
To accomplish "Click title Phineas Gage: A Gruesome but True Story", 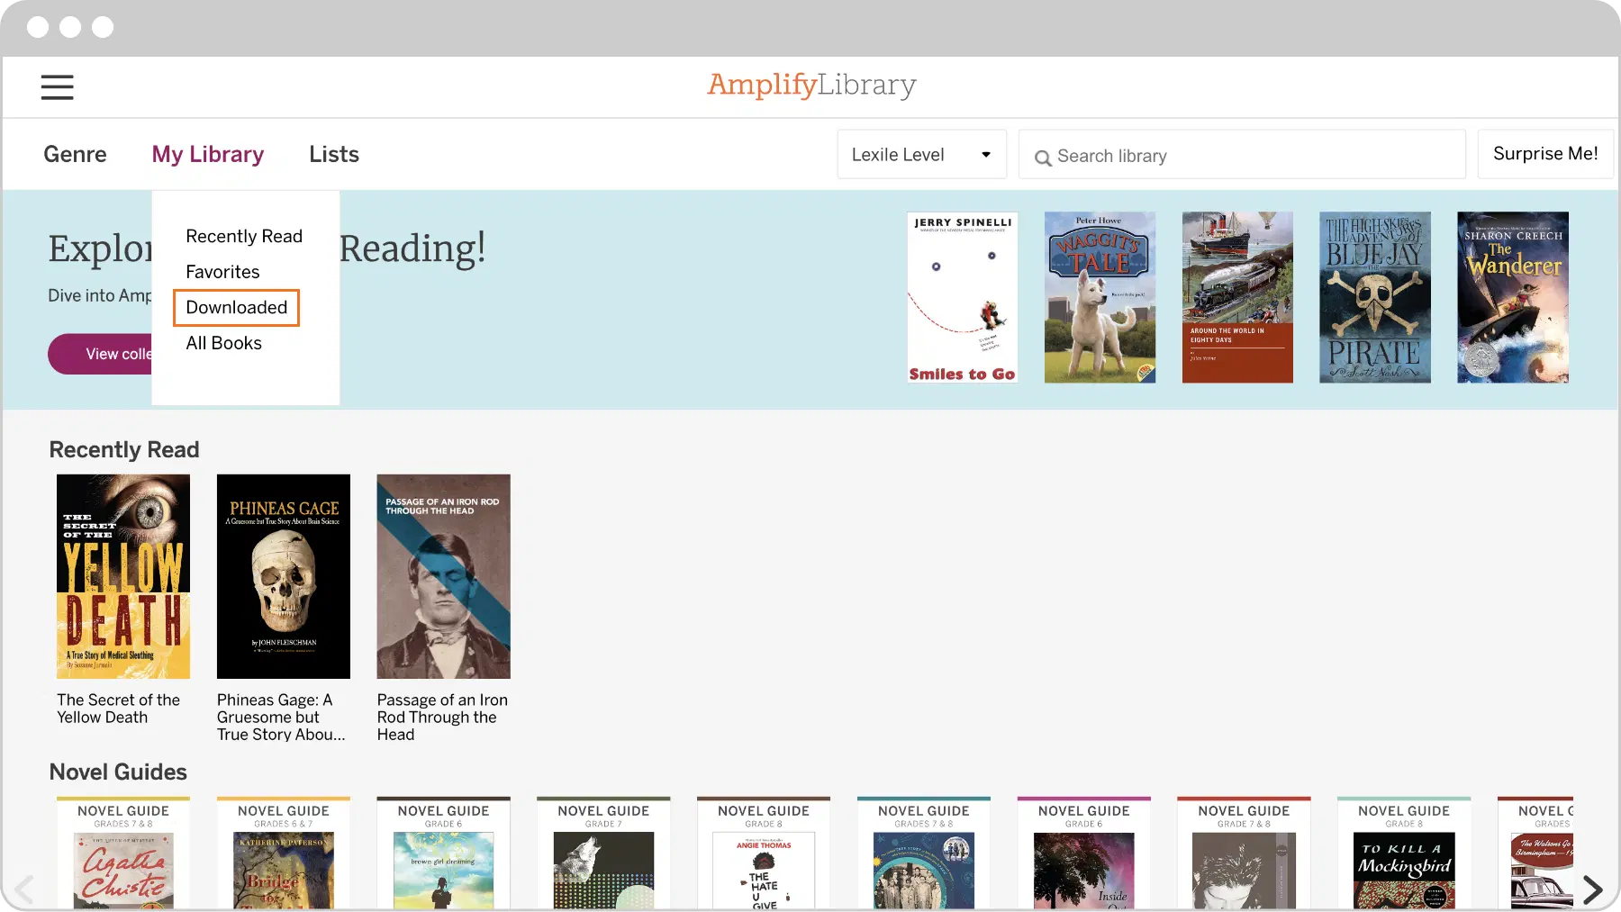I will [280, 717].
